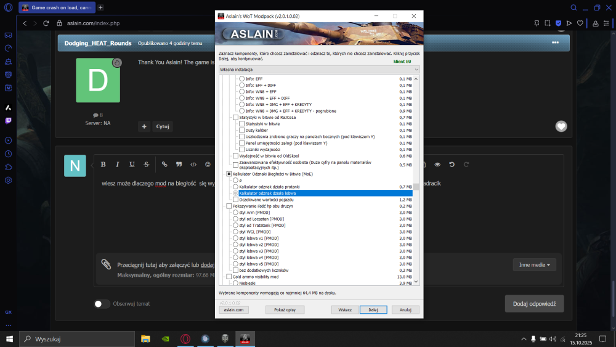
Task: Open the Windows Start menu
Action: pos(9,339)
